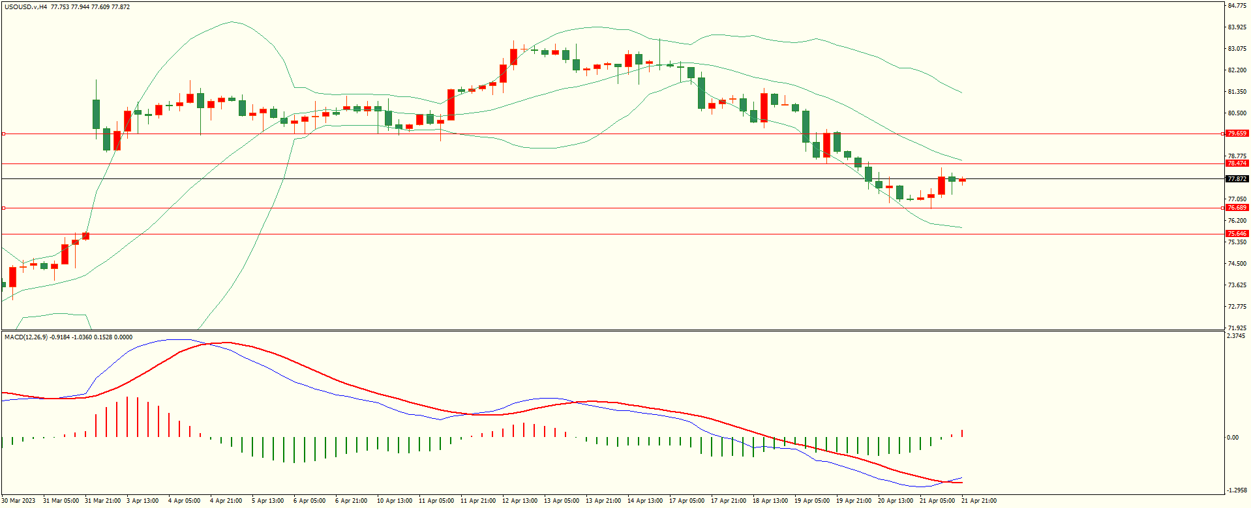Click the 71.925 price axis value
The width and height of the screenshot is (1251, 508).
pyautogui.click(x=1237, y=328)
